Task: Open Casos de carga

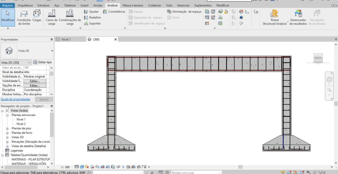Action: (51, 17)
